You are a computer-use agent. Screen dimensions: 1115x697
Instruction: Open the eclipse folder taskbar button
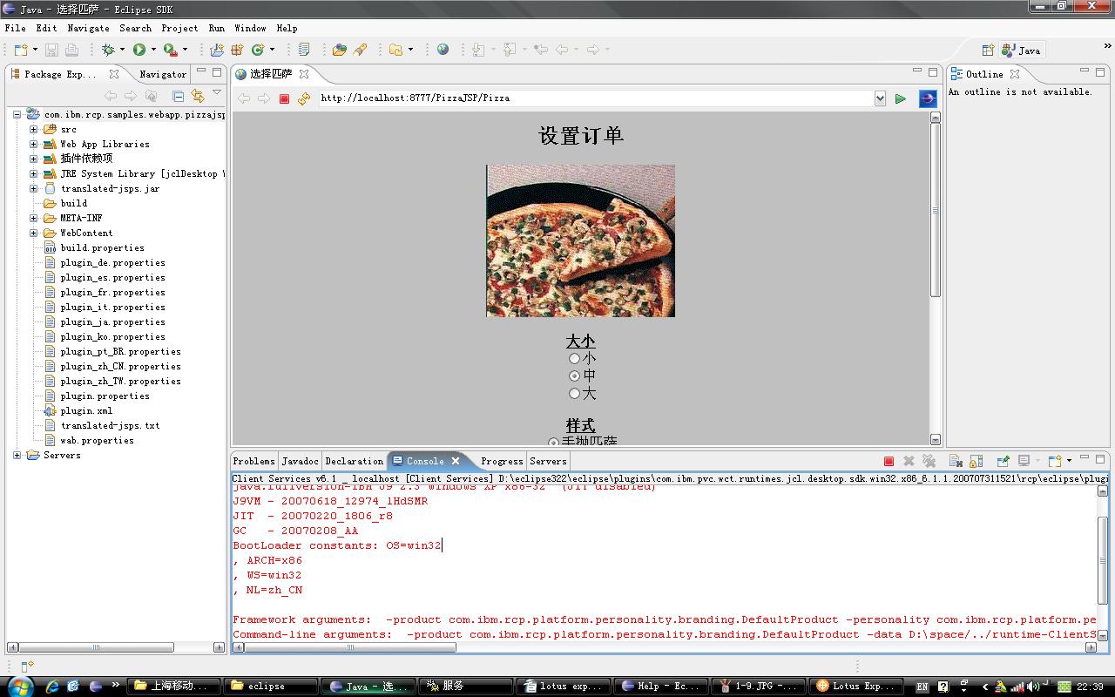tap(269, 686)
